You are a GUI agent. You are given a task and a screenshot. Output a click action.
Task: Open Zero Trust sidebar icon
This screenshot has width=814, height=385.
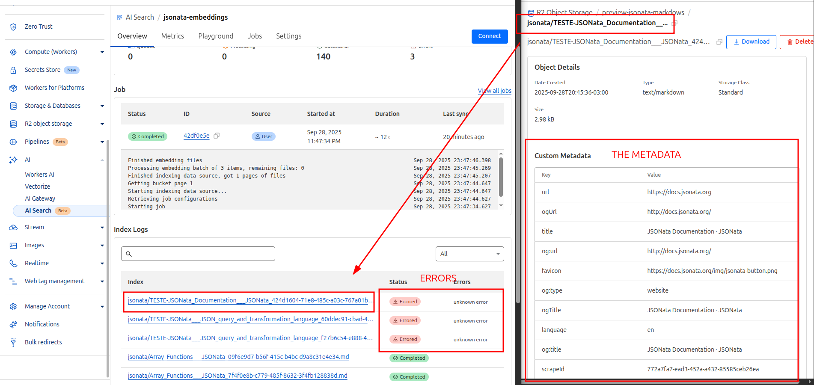pyautogui.click(x=13, y=27)
